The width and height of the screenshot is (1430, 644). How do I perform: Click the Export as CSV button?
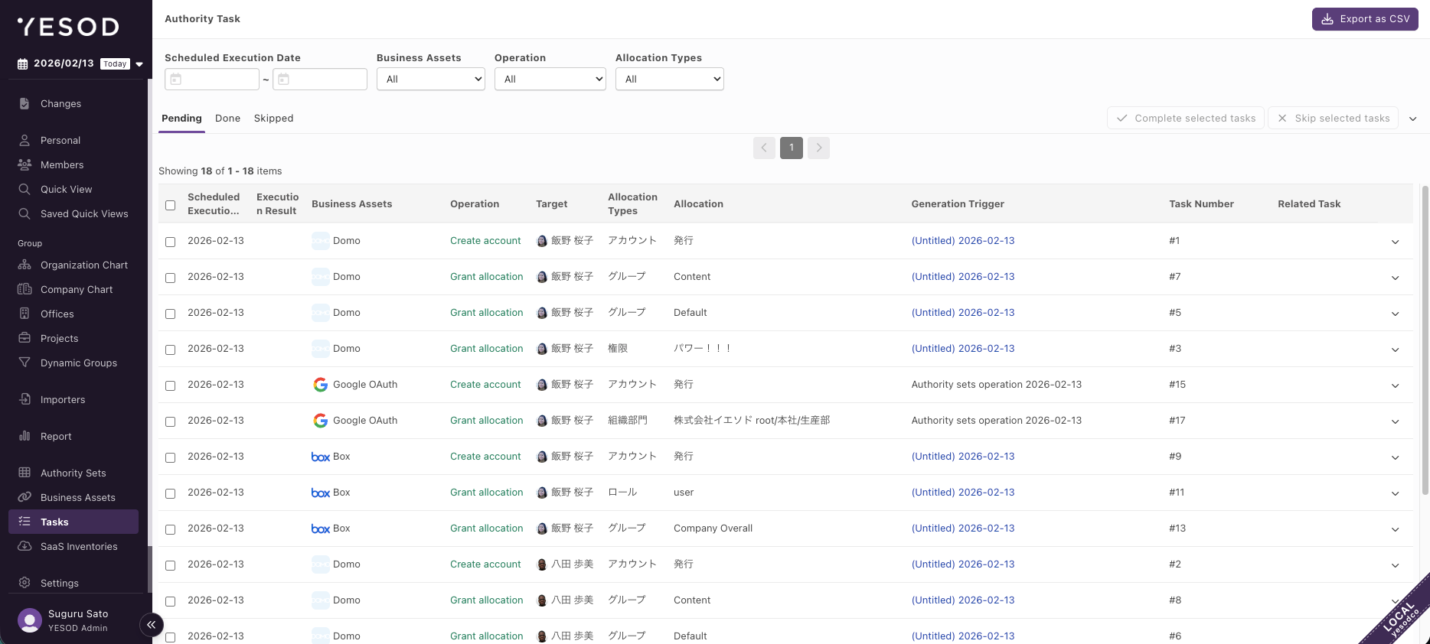[1365, 19]
